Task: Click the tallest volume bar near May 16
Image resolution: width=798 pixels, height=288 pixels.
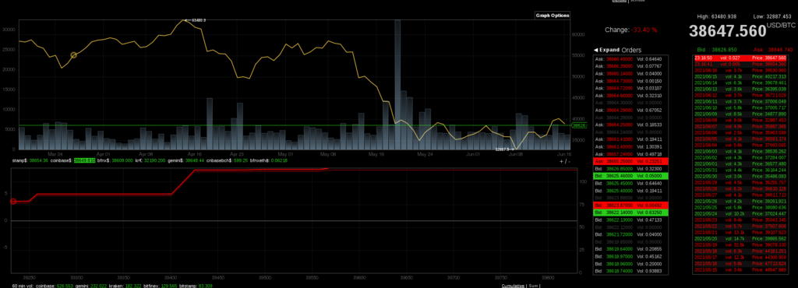Action: (397, 84)
